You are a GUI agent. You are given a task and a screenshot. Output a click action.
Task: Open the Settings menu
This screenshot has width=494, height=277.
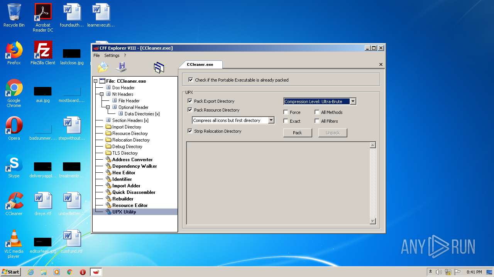coord(112,55)
